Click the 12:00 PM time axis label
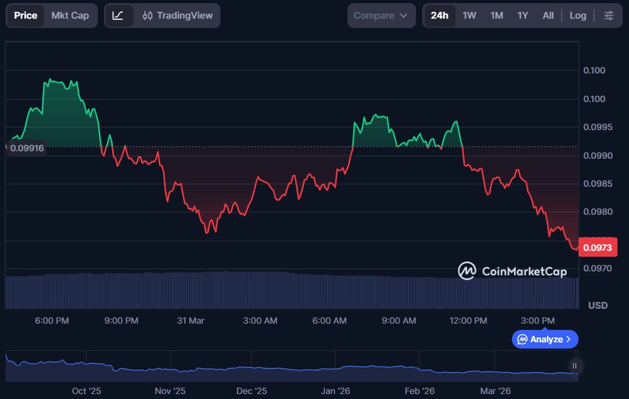This screenshot has width=629, height=399. [x=468, y=321]
